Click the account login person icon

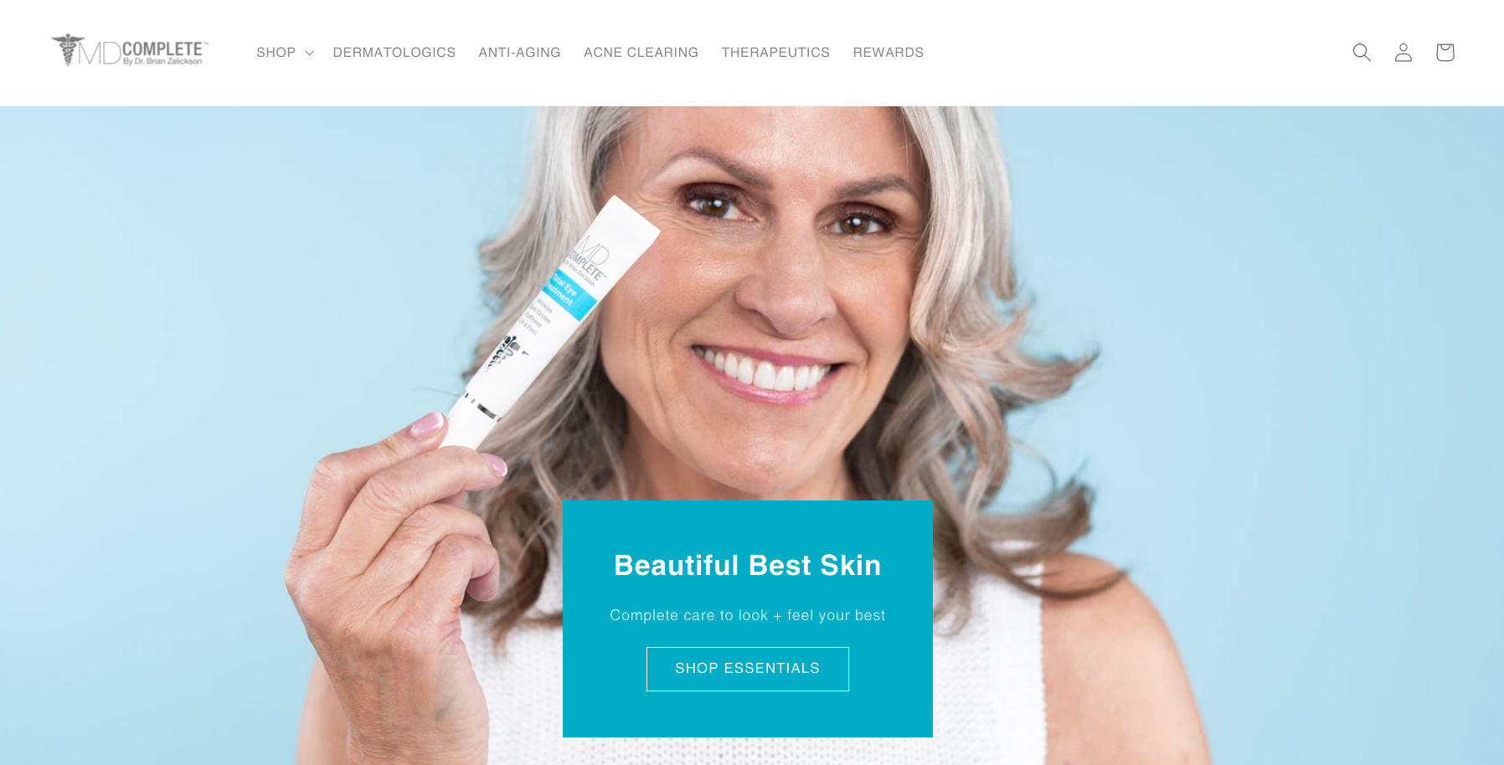pyautogui.click(x=1404, y=52)
